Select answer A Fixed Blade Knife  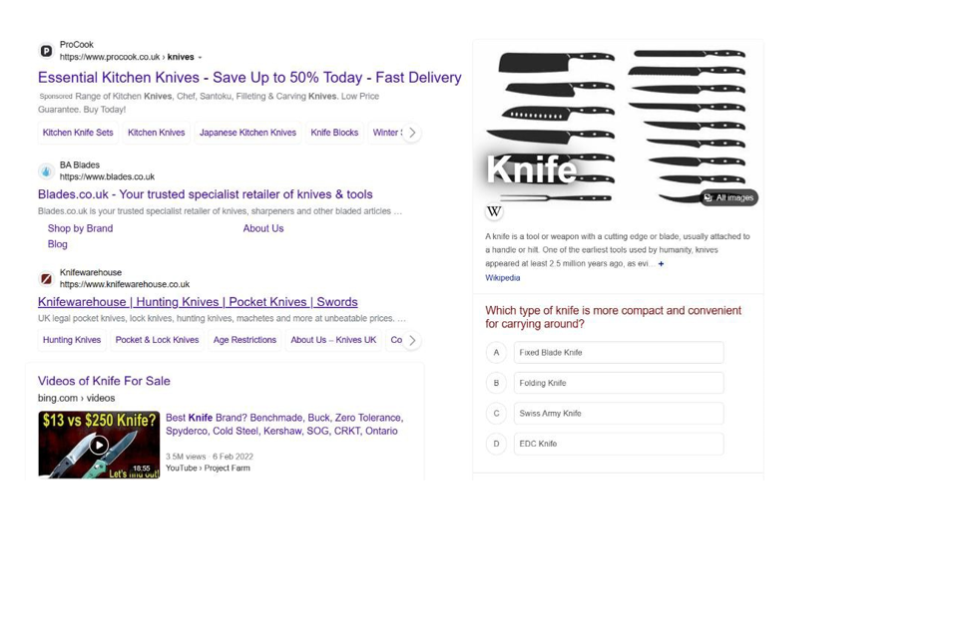pos(618,353)
